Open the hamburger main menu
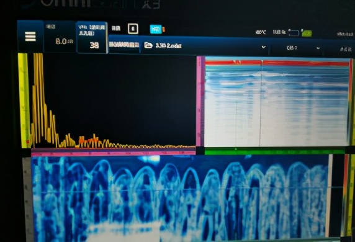 point(30,37)
